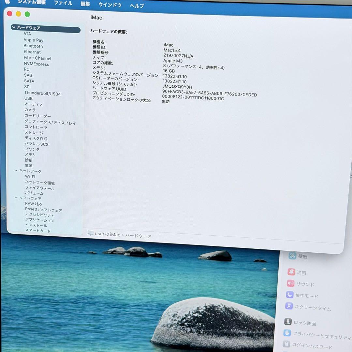This screenshot has width=352, height=352.
Task: Select PCI in the sidebar
Action: click(27, 69)
